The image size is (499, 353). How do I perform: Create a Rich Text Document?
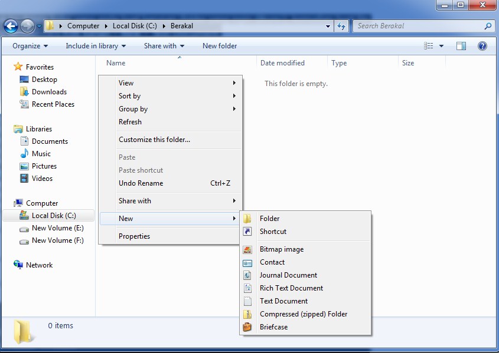[x=291, y=288]
